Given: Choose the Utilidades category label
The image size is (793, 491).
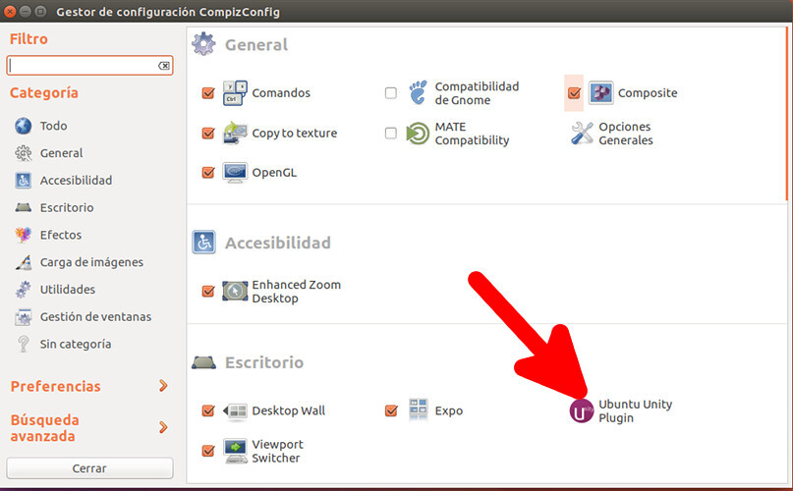Looking at the screenshot, I should [68, 290].
